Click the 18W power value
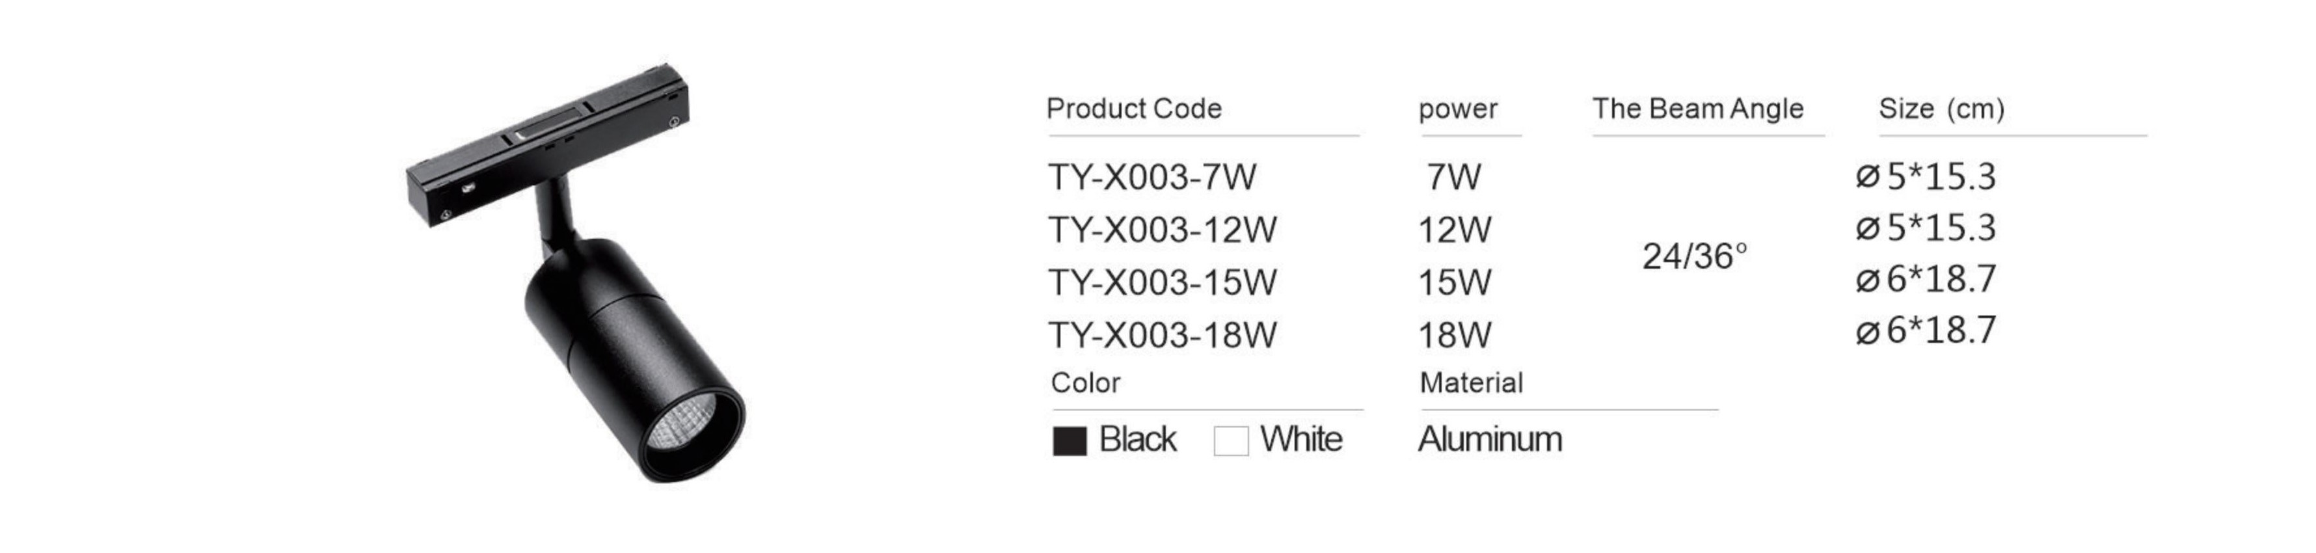 pos(1454,336)
